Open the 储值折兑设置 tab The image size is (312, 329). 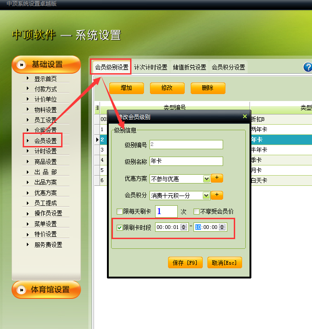[189, 67]
